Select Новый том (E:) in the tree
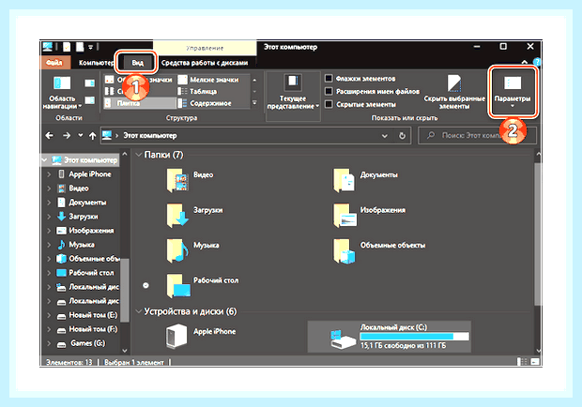The height and width of the screenshot is (407, 582). tap(87, 315)
